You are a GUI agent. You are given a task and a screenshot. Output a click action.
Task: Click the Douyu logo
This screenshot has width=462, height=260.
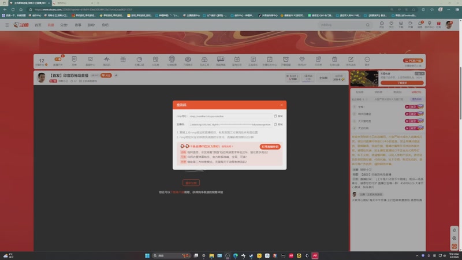click(21, 25)
